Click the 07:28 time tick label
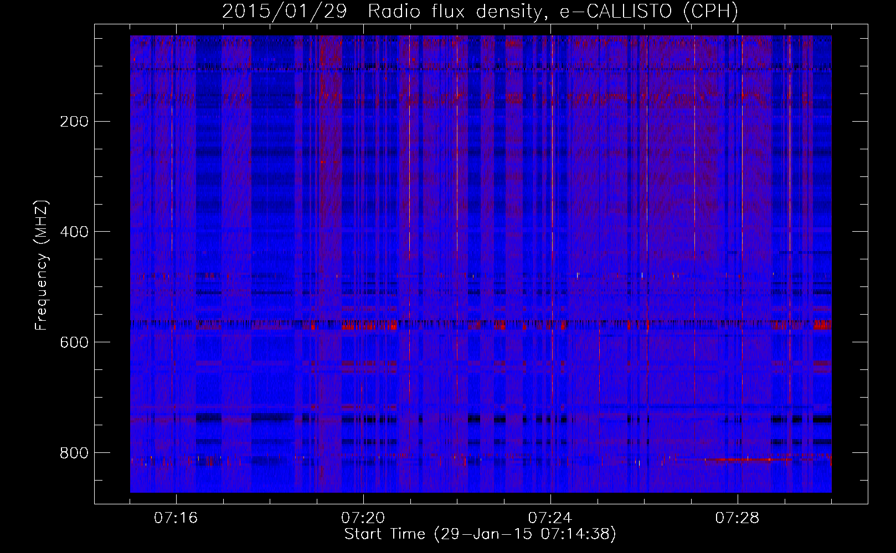Viewport: 896px width, 553px height. pyautogui.click(x=737, y=518)
